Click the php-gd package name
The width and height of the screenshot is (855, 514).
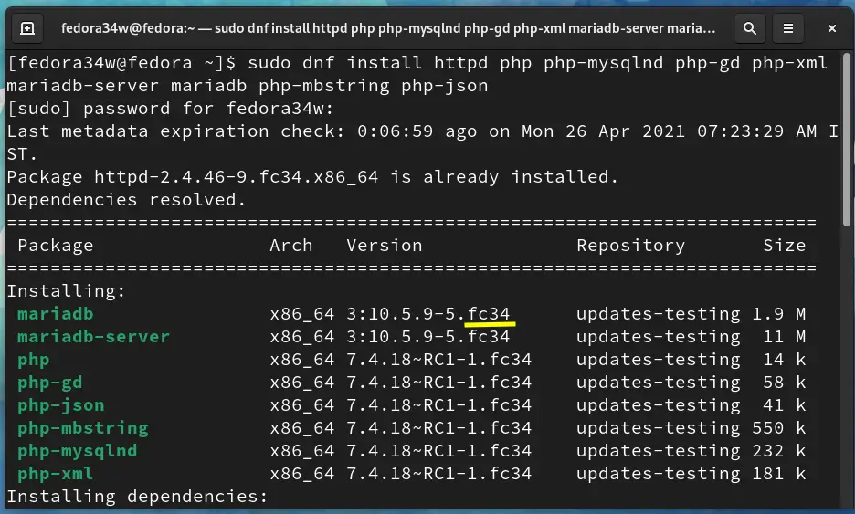tap(50, 383)
